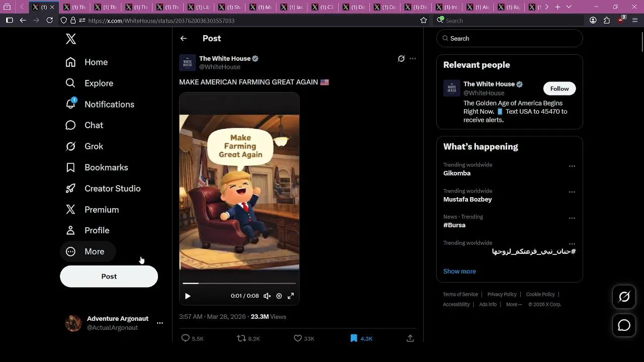Open options for the Mustafa Bozbey trend
The width and height of the screenshot is (644, 362).
tap(572, 192)
